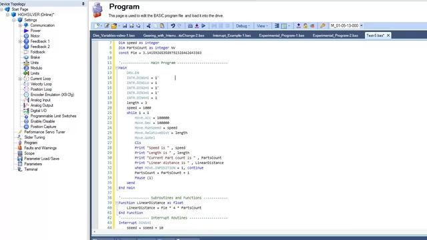Click the Terminal icon in tree
The height and width of the screenshot is (240, 427).
coord(20,169)
